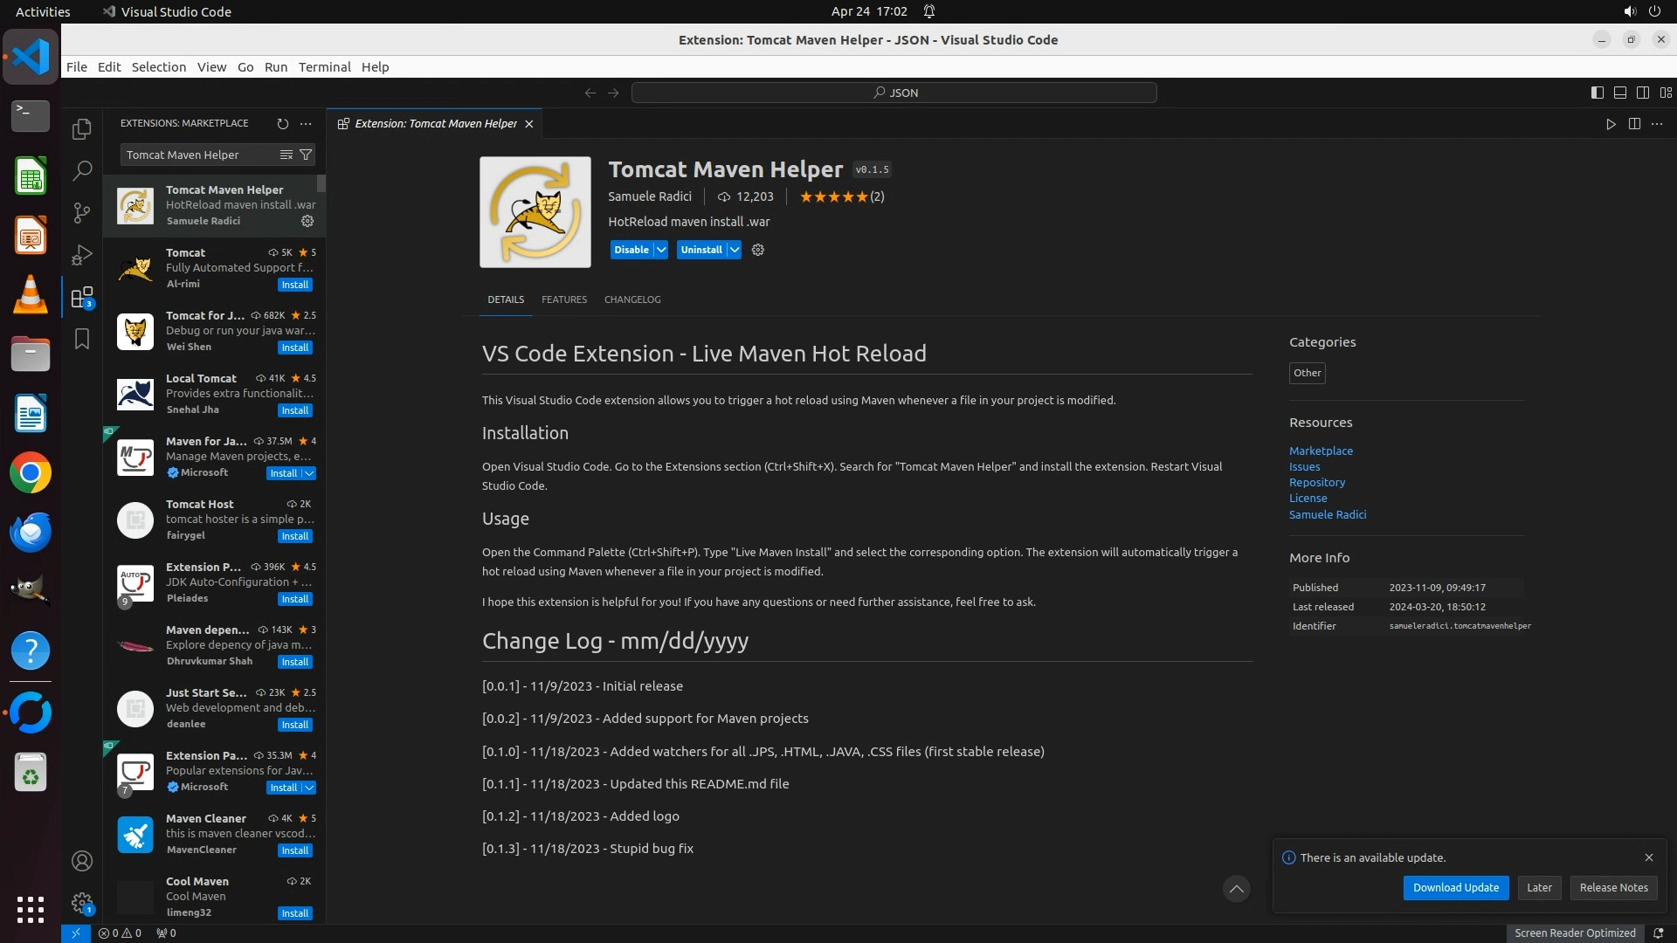Image resolution: width=1677 pixels, height=943 pixels.
Task: Expand the Disable button dropdown arrow
Action: click(x=661, y=250)
